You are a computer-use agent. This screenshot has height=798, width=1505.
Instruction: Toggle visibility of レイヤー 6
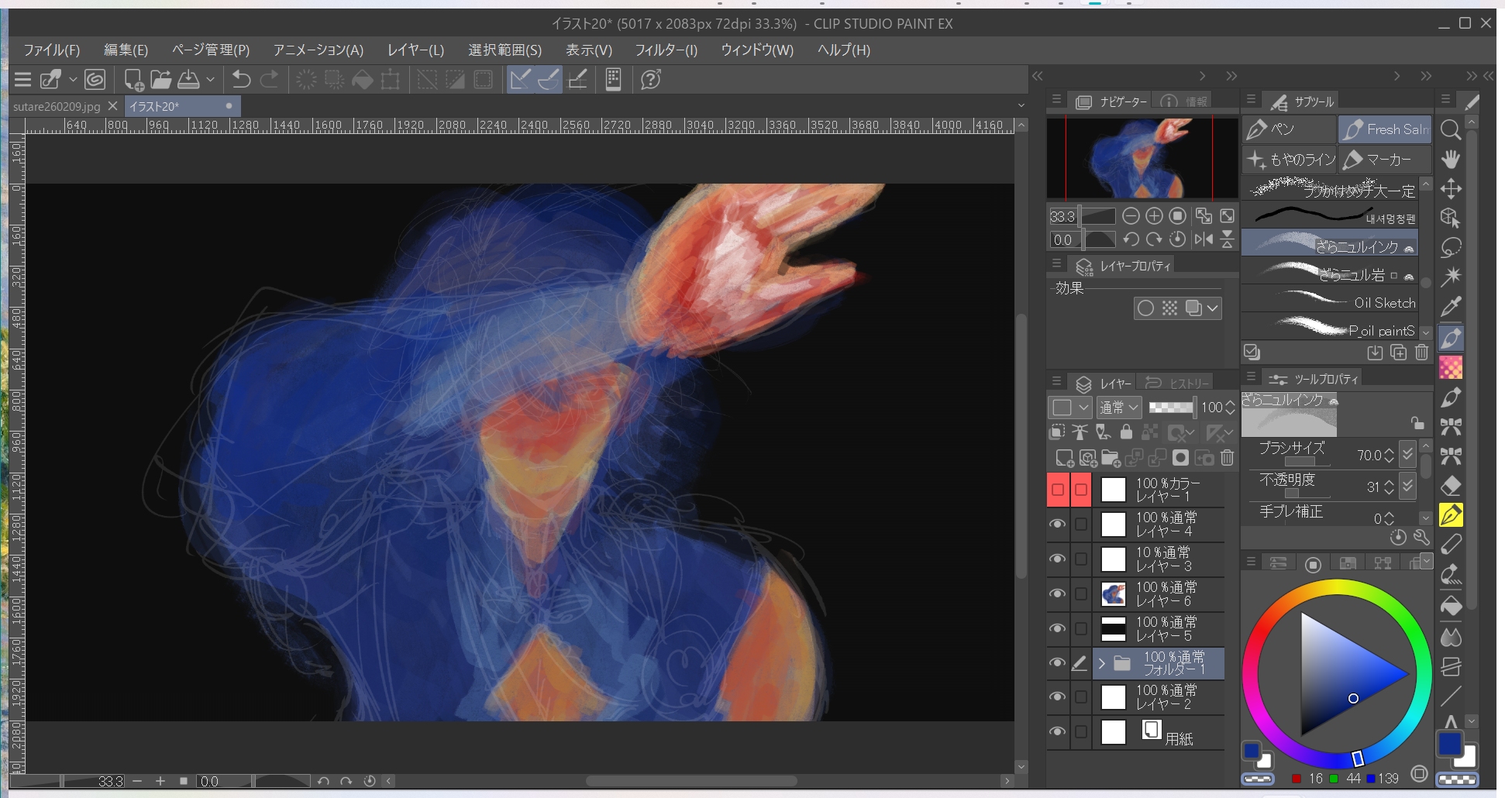pyautogui.click(x=1057, y=594)
